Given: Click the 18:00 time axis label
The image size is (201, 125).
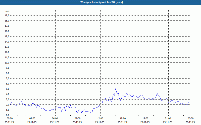Looking at the screenshot, I should click(145, 118).
